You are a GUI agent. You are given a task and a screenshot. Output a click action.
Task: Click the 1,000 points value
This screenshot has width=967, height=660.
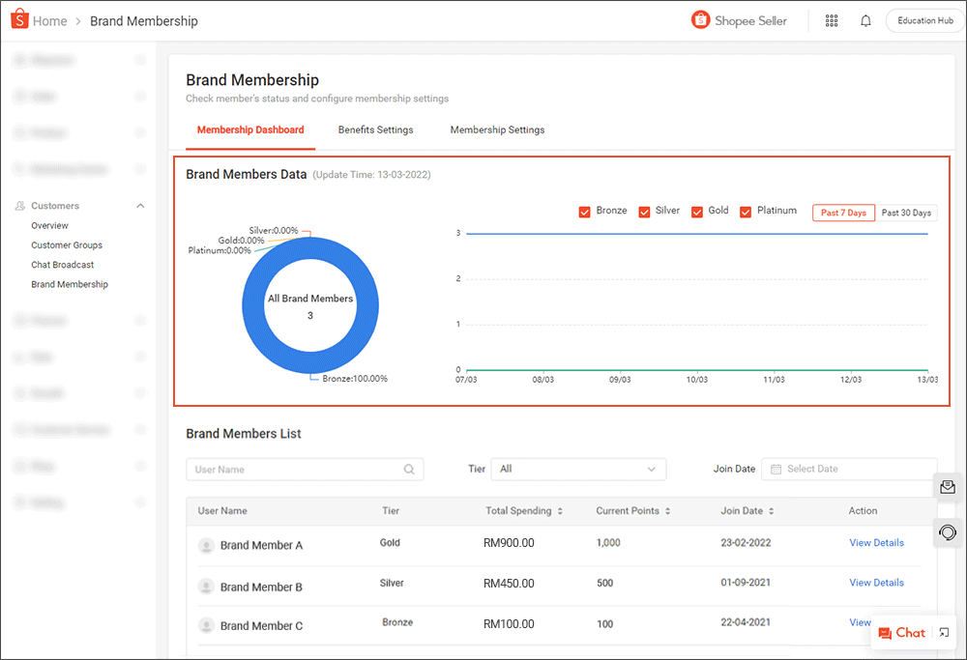[608, 543]
